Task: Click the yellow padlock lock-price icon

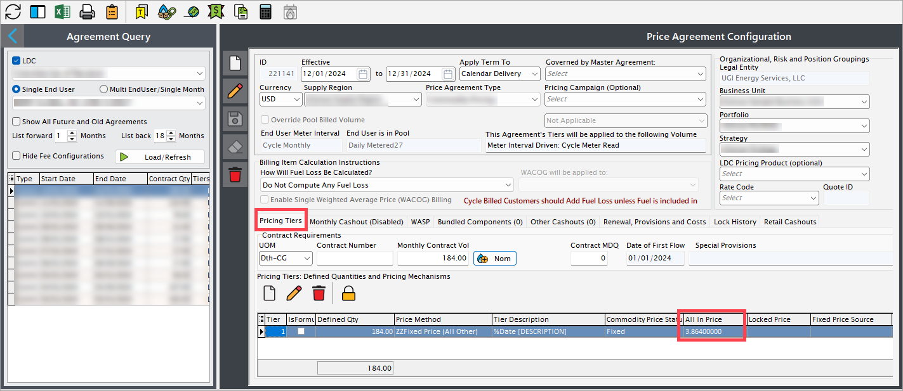Action: click(x=348, y=293)
